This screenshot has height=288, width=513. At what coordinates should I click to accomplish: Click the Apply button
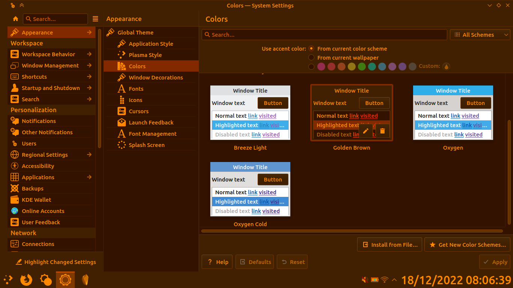(495, 262)
